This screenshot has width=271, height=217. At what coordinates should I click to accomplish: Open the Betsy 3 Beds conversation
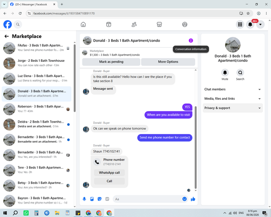coord(36,186)
